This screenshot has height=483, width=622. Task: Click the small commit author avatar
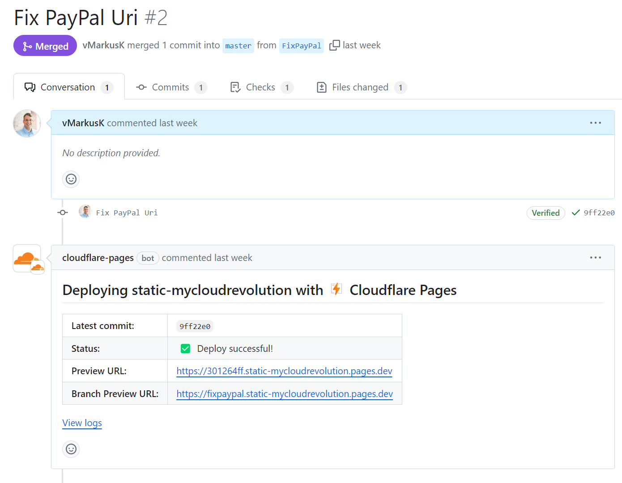coord(85,212)
